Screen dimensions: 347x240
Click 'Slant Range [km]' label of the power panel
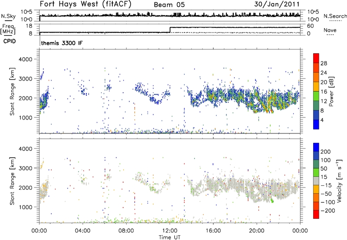point(12,91)
